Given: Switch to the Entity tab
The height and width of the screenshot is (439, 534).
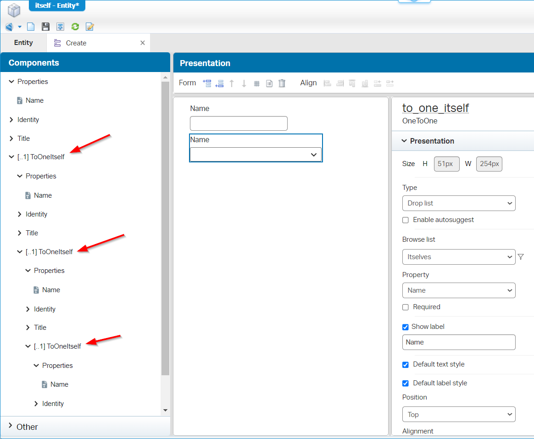Looking at the screenshot, I should coord(23,43).
